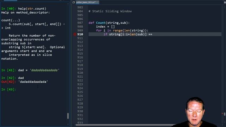Click the 'help(str.count)' console input
The height and width of the screenshot is (127, 226).
pyautogui.click(x=32, y=8)
